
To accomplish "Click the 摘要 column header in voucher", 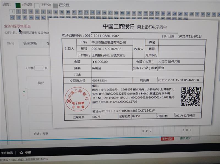I will click(x=40, y=83).
